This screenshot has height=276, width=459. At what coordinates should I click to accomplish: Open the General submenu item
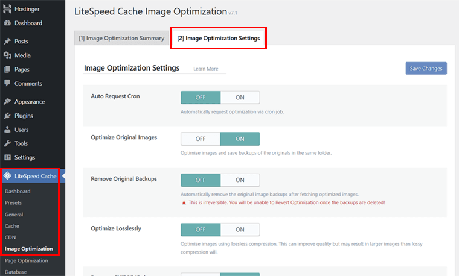(14, 215)
